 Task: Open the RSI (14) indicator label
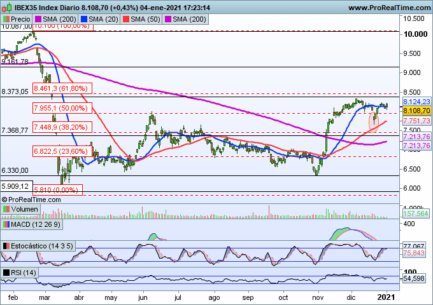pyautogui.click(x=23, y=273)
